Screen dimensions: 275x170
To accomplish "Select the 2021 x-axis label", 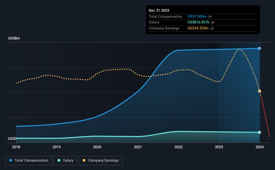I will (138, 147).
